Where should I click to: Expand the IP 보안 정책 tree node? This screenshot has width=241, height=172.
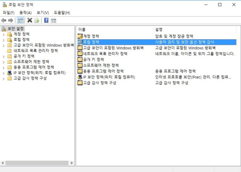(x=4, y=73)
